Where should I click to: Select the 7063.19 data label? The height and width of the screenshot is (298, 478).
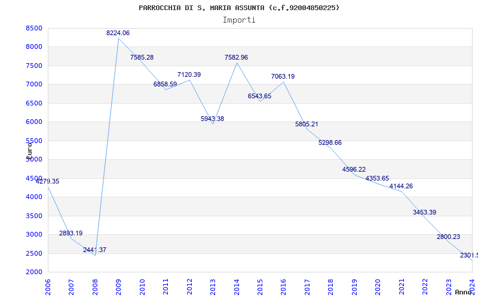coord(283,76)
